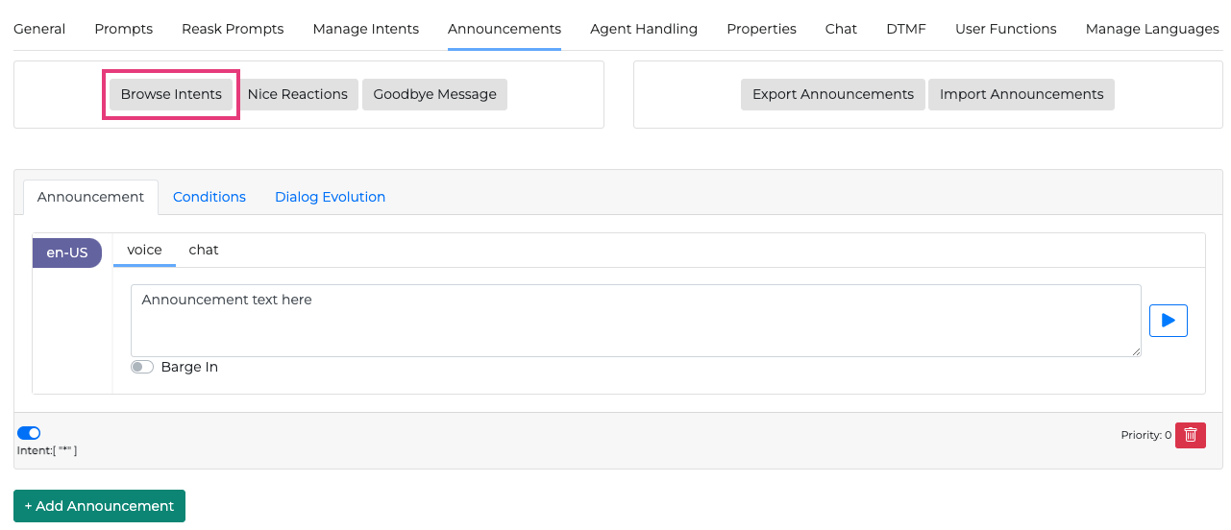Navigate to the DTMF tab
1231x530 pixels.
pos(905,29)
